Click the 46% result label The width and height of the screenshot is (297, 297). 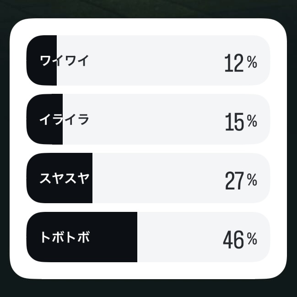click(240, 239)
